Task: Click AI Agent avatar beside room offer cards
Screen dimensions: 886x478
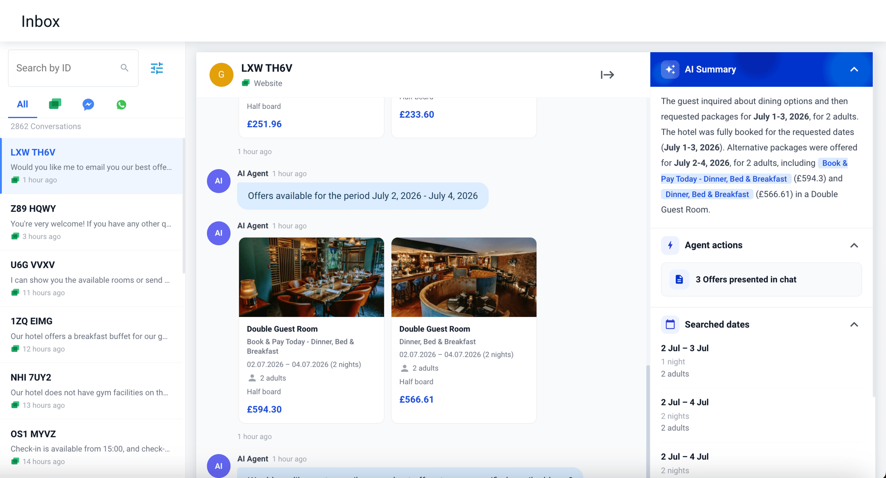Action: pos(219,233)
